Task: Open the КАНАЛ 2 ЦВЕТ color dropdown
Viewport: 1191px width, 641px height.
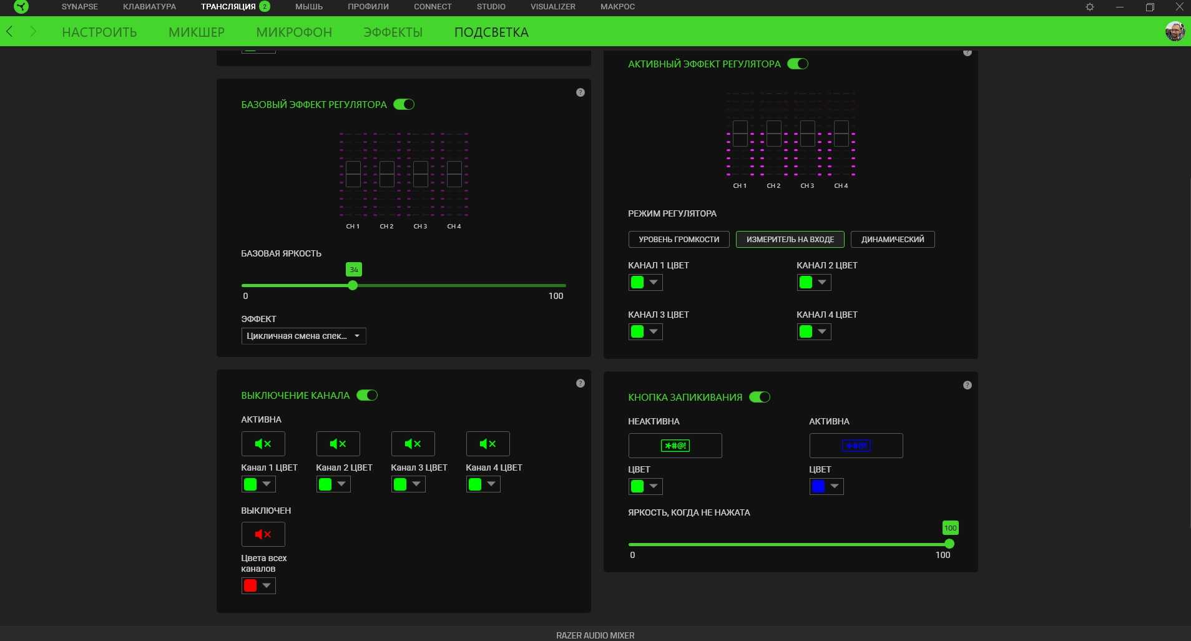Action: pyautogui.click(x=814, y=282)
